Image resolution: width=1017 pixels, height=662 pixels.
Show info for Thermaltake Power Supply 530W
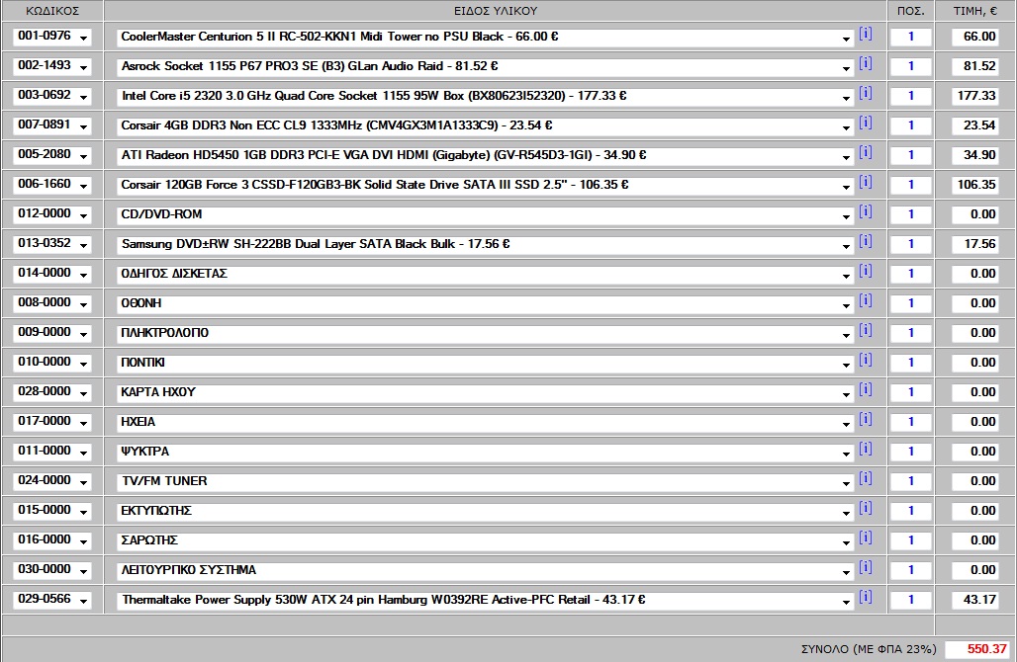[x=866, y=597]
